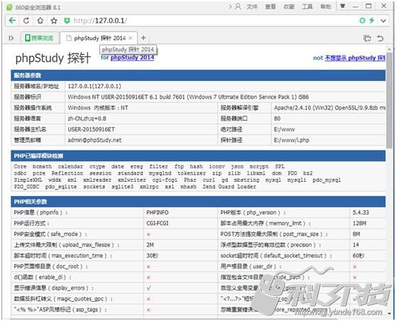Image resolution: width=396 pixels, height=321 pixels.
Task: Bookmark the page with the star icon
Action: coord(54,21)
